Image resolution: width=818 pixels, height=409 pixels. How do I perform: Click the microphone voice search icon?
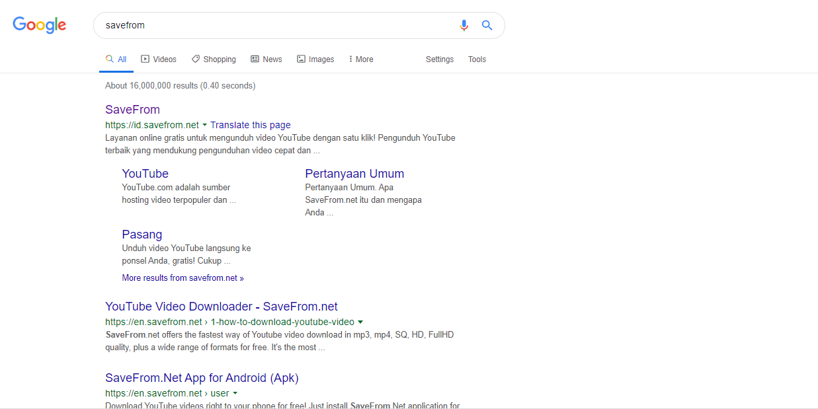tap(464, 25)
